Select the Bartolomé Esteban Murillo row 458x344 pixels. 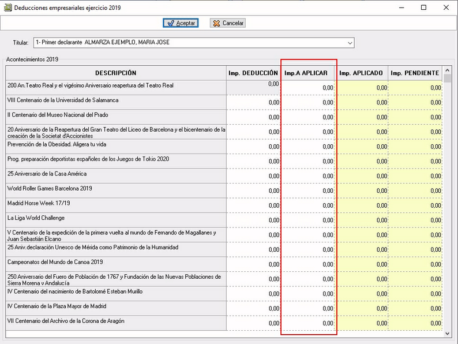point(116,294)
